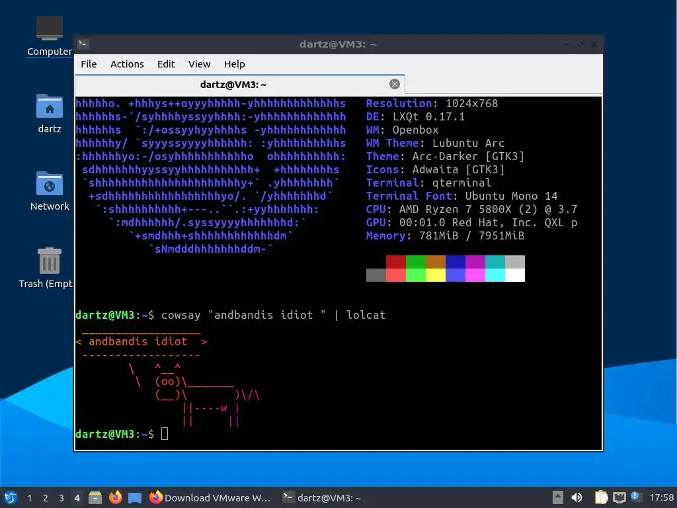
Task: Click the show desktop icon in the panel
Action: pos(135,497)
